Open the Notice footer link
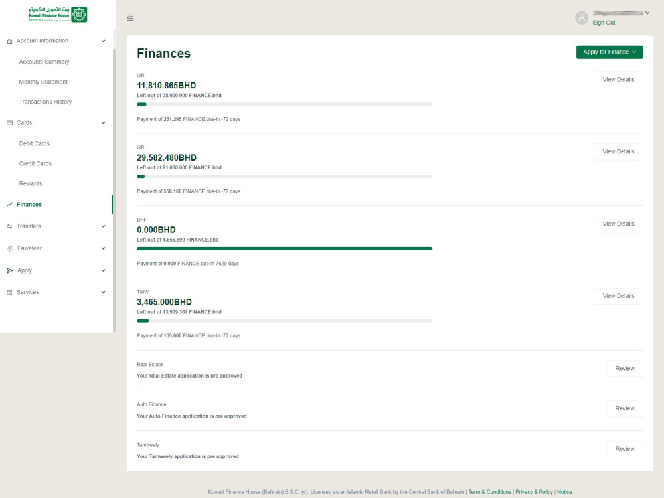 (564, 492)
